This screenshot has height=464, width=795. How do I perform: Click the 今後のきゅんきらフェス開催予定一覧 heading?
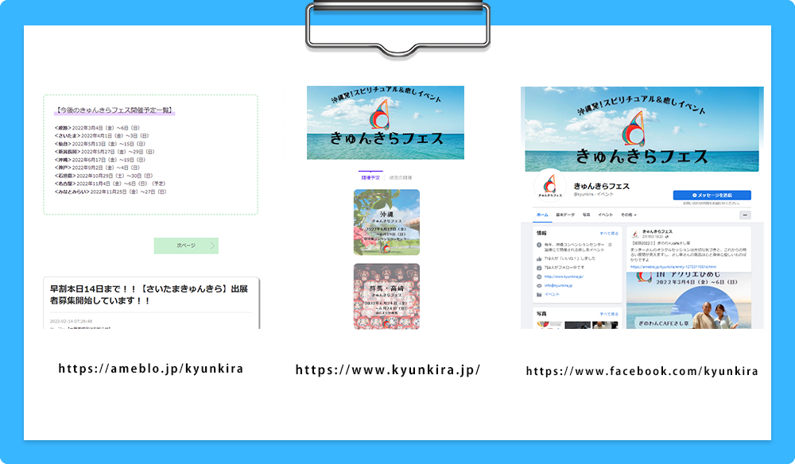click(114, 110)
